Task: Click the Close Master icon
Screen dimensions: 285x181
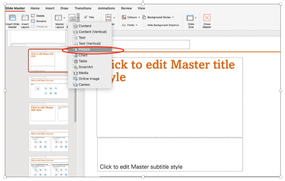Action: pyautogui.click(x=207, y=18)
